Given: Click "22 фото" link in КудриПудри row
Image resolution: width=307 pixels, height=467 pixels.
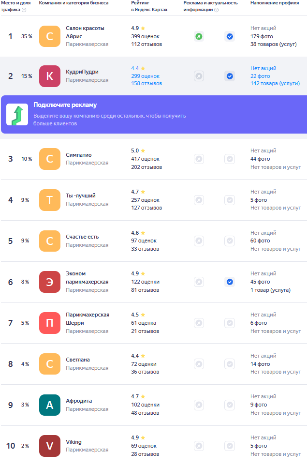Looking at the screenshot, I should pos(260,76).
